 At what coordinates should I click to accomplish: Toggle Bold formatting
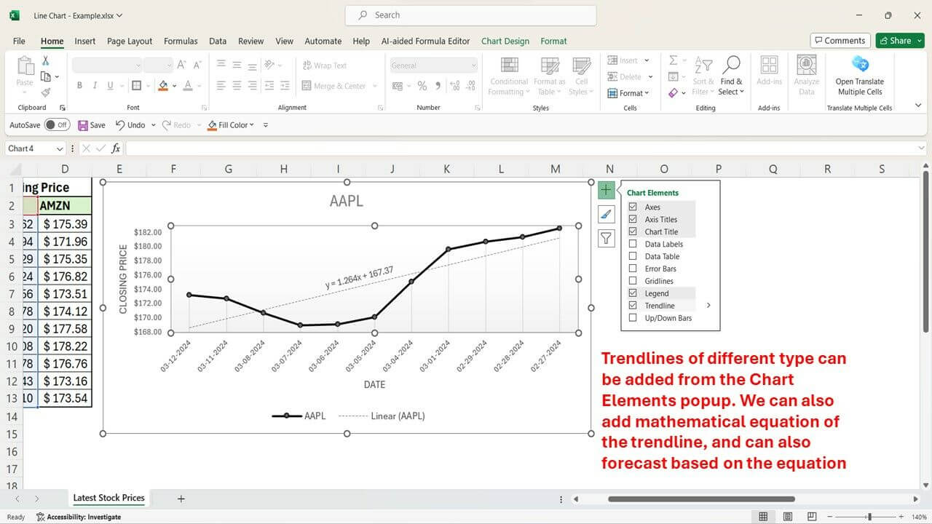pos(79,86)
